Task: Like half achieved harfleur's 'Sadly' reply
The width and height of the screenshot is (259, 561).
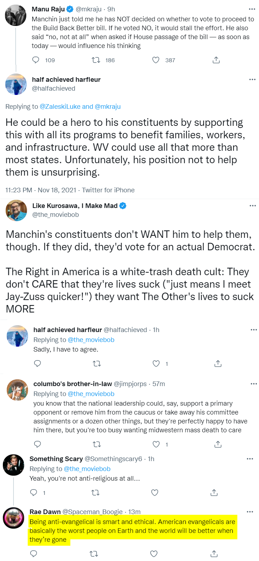Action: [156, 363]
